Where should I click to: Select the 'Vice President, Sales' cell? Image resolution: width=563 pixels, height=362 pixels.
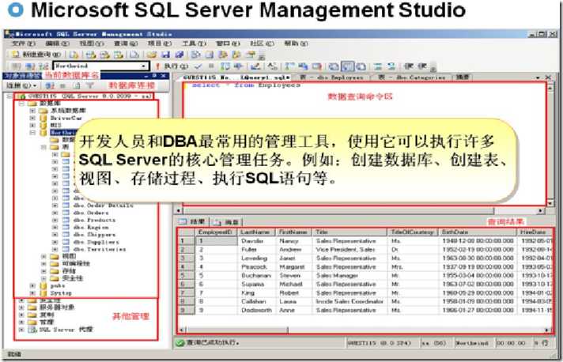[x=350, y=249]
